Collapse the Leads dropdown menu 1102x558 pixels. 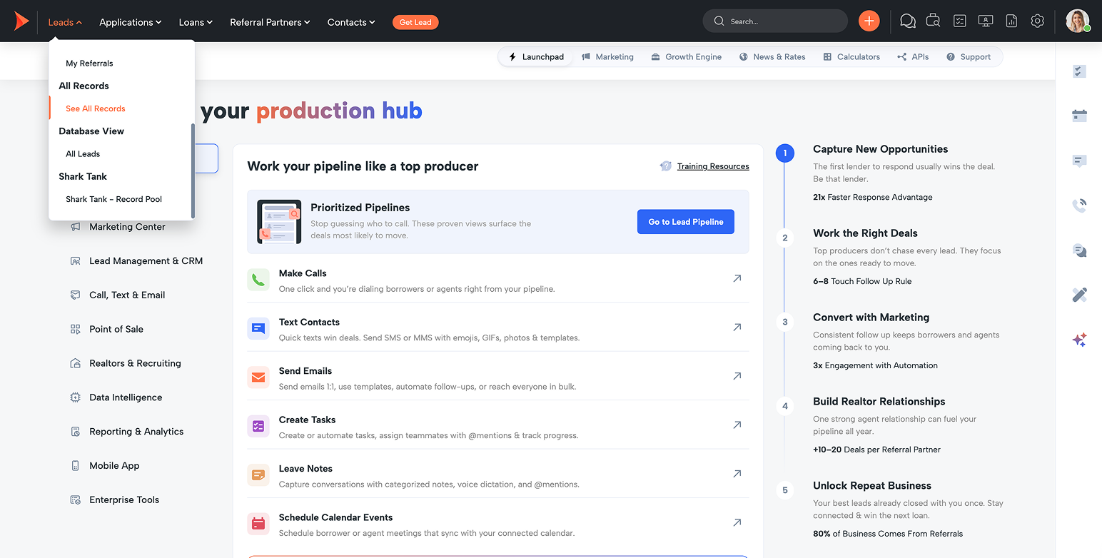(x=65, y=22)
